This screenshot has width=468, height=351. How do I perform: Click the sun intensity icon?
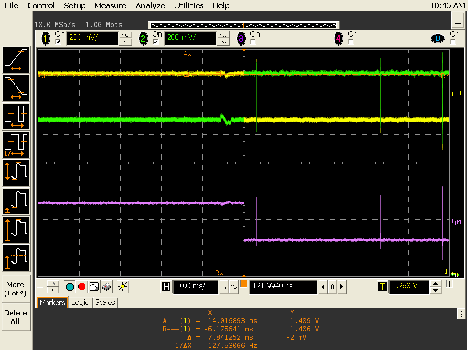click(122, 287)
